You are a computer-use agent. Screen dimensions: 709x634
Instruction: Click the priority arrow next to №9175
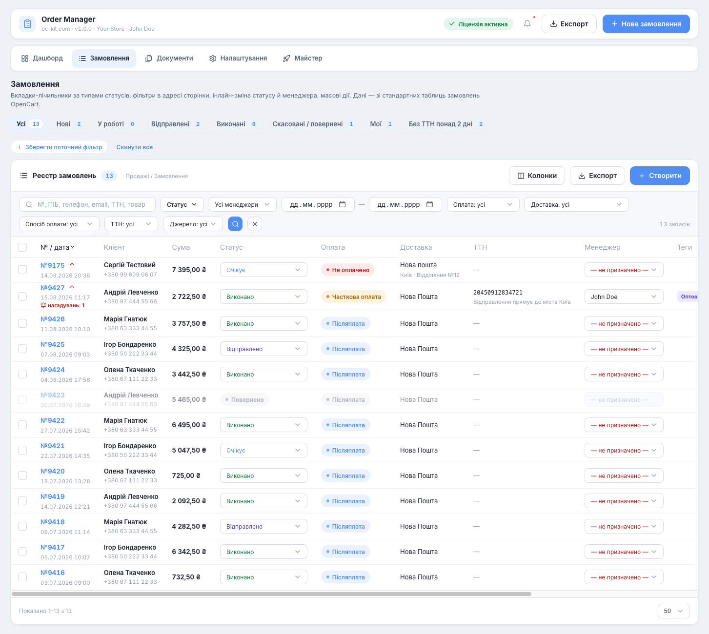point(72,265)
